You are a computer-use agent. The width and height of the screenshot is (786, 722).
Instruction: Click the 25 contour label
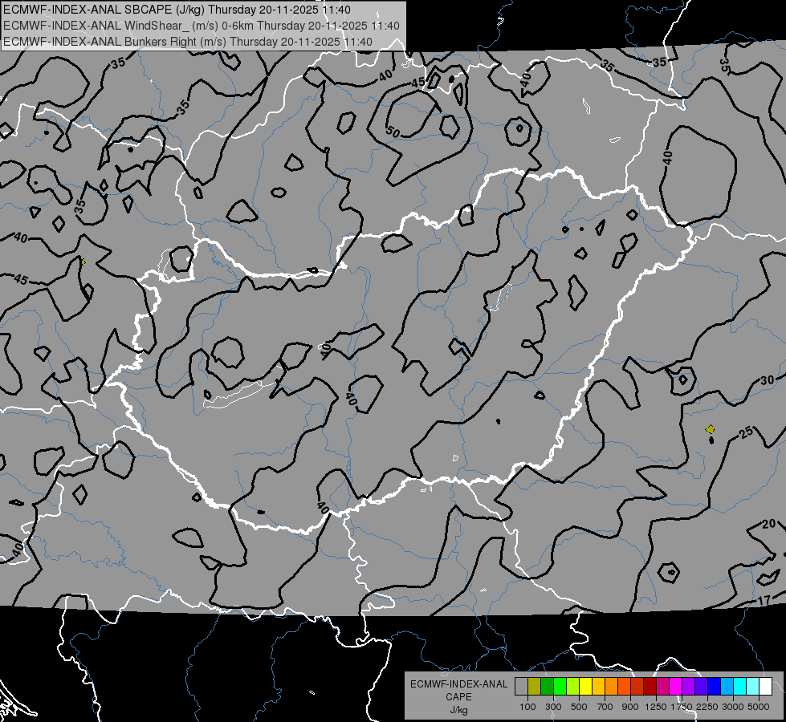tap(747, 432)
